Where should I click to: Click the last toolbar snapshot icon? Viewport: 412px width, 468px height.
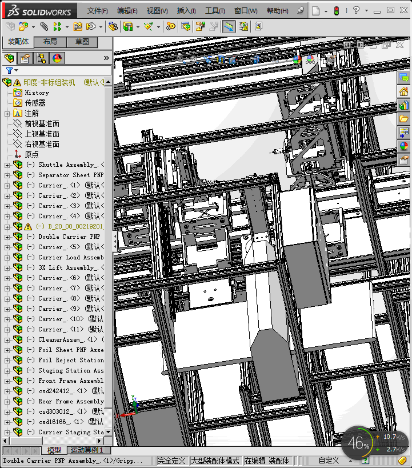258,26
